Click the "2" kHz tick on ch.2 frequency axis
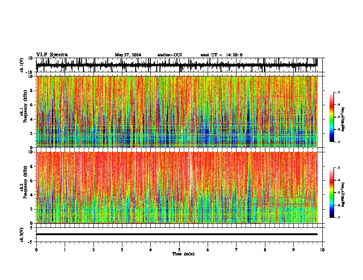 click(x=32, y=209)
